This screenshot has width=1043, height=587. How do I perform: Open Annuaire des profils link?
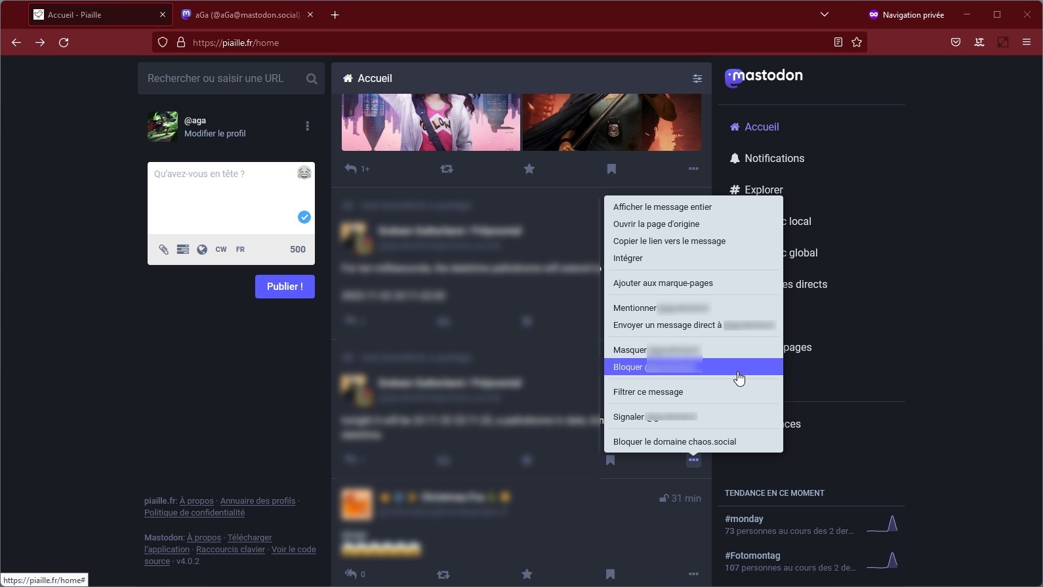coord(258,501)
